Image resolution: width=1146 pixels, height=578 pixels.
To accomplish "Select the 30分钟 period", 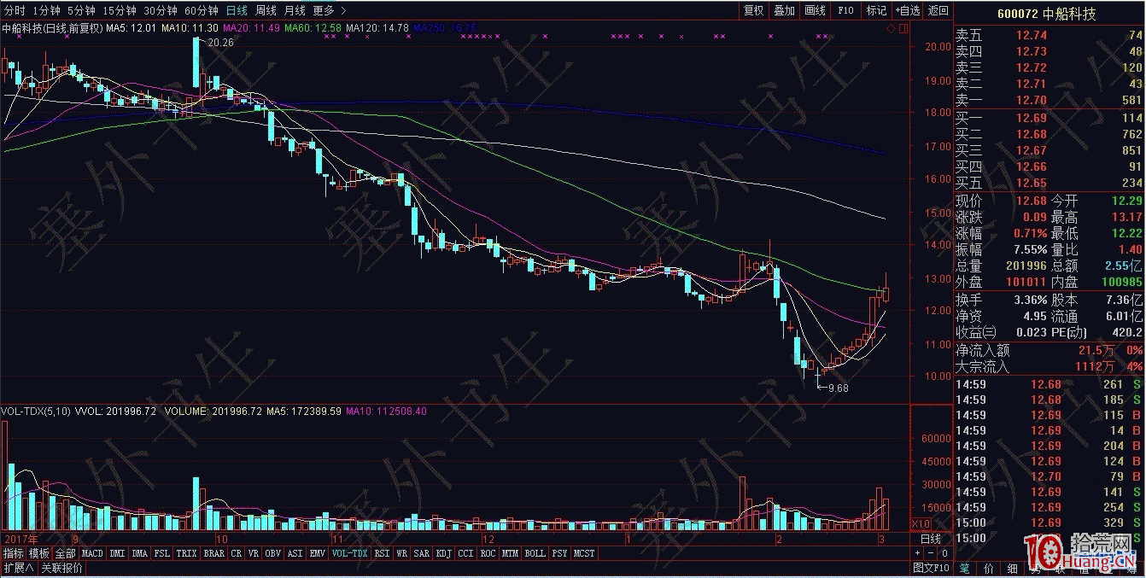I will click(161, 10).
